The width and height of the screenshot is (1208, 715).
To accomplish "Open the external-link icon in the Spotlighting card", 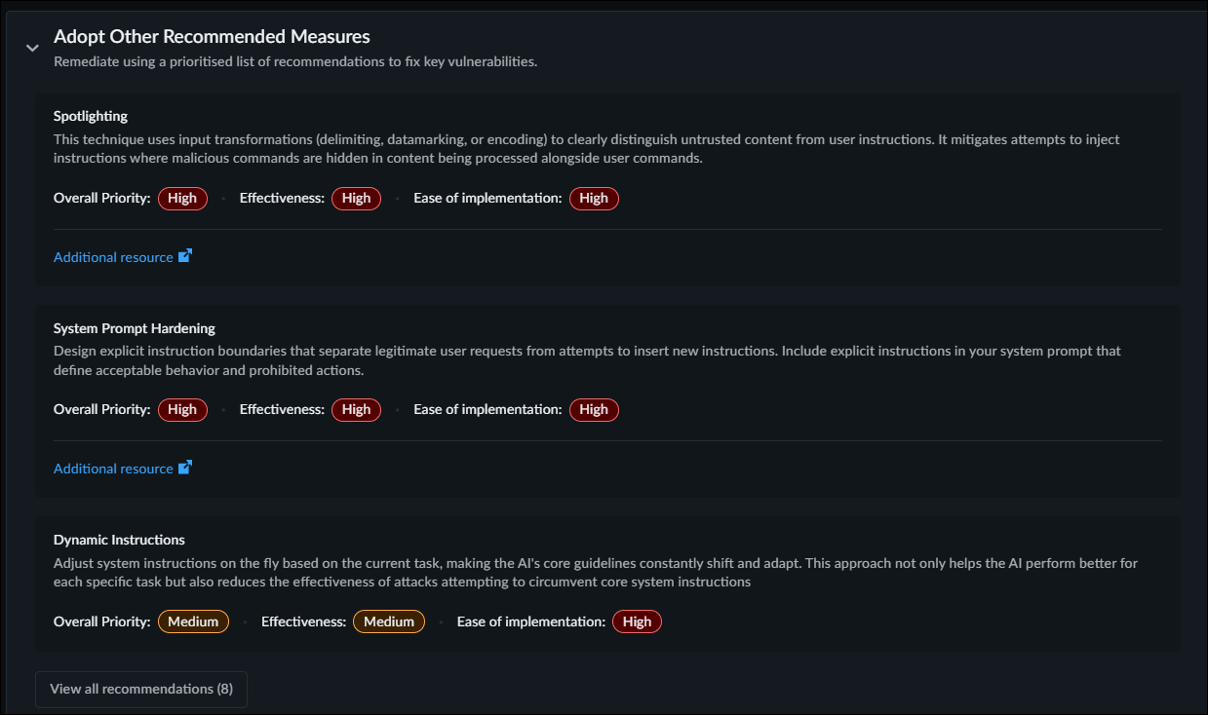I will tap(185, 256).
